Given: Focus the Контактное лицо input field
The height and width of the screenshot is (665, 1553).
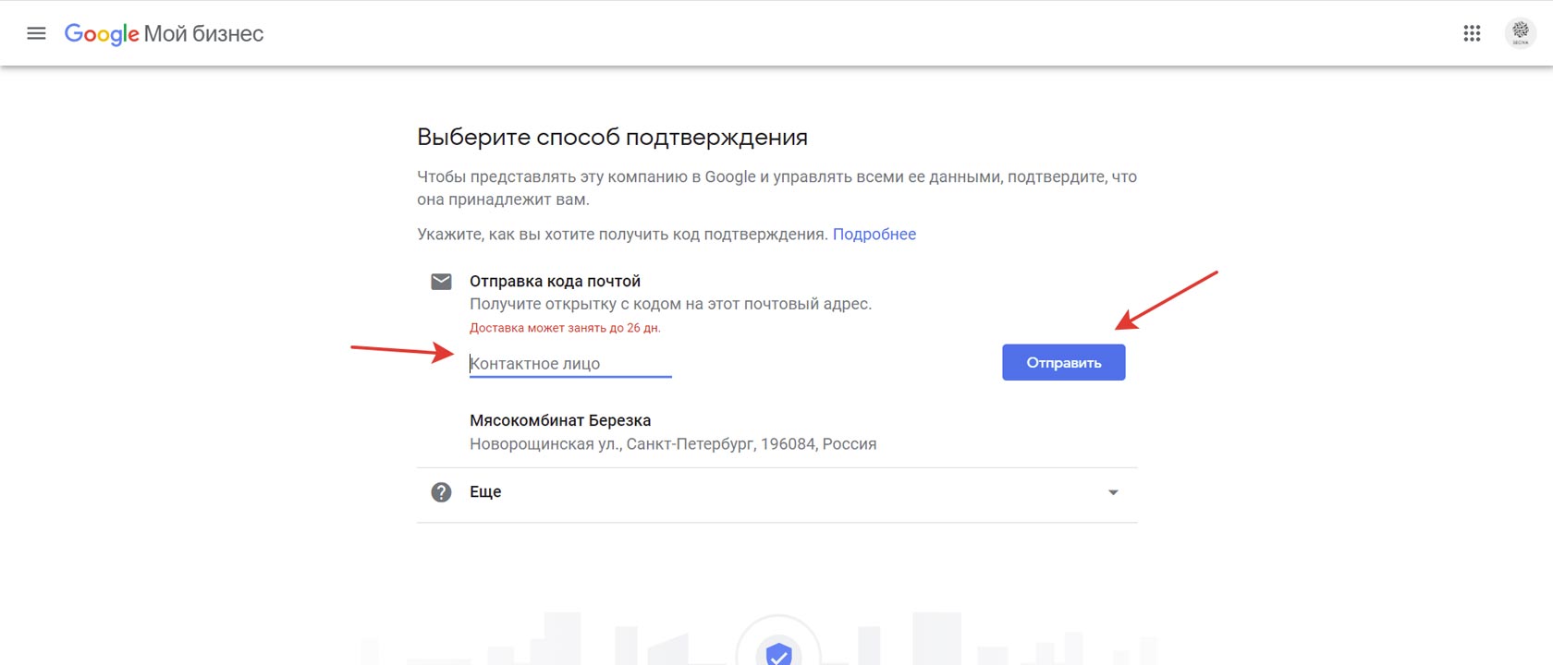Looking at the screenshot, I should tap(570, 364).
